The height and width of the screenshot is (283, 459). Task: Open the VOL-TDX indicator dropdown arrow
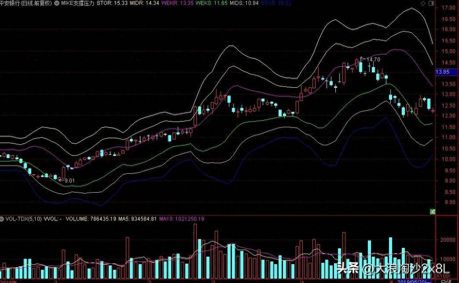pos(2,219)
